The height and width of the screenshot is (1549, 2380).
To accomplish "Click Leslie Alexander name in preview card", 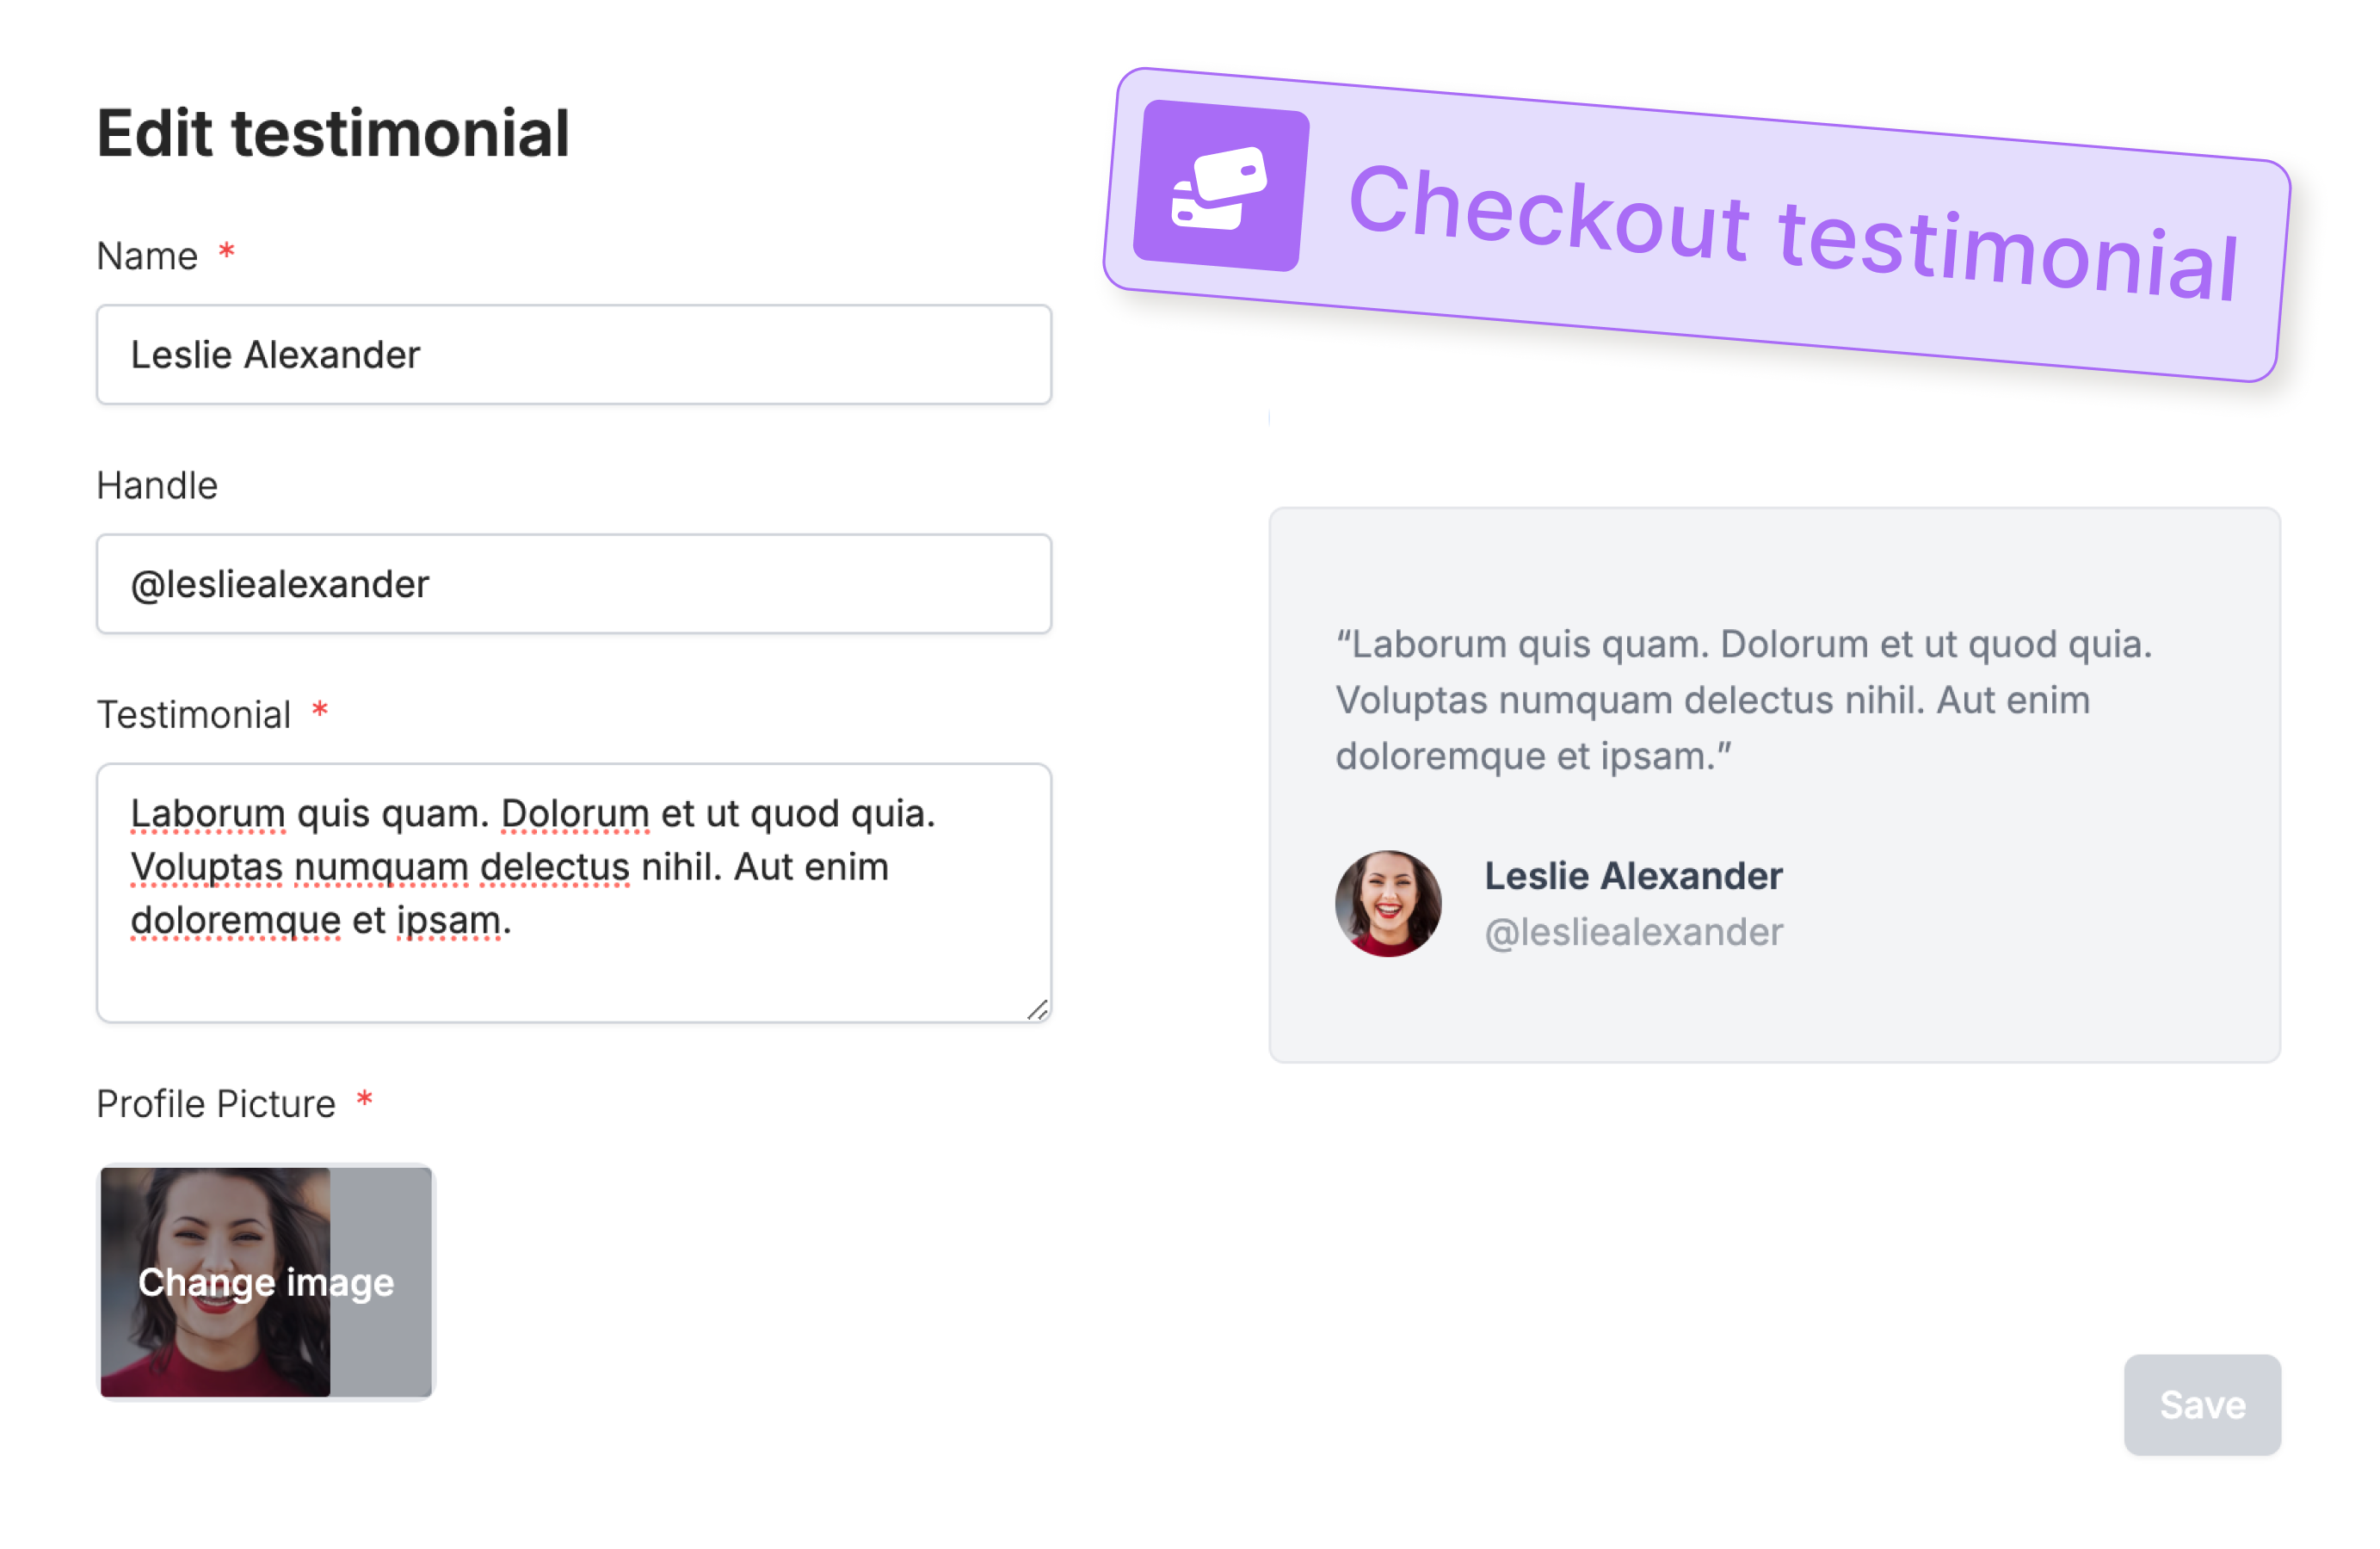I will coord(1633,876).
